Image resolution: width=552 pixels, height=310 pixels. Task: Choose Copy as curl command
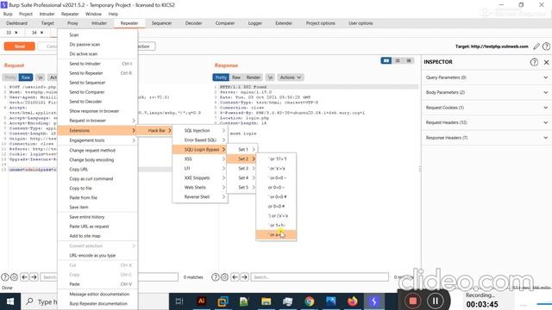pos(97,178)
